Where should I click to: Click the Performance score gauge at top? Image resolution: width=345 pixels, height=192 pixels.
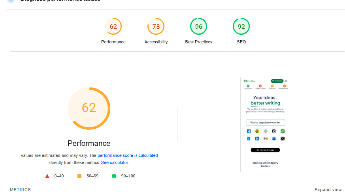113,27
